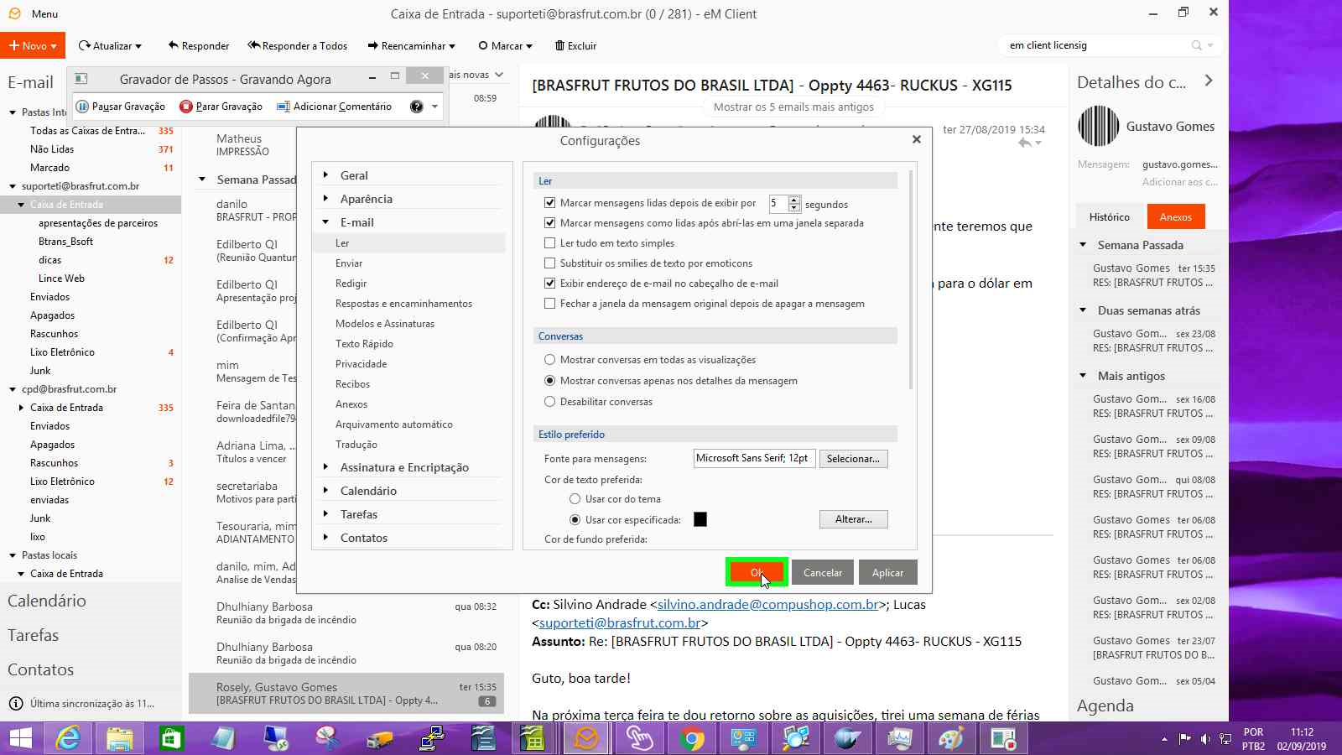Open Windows Store taskbar icon
This screenshot has width=1342, height=755.
pos(172,738)
